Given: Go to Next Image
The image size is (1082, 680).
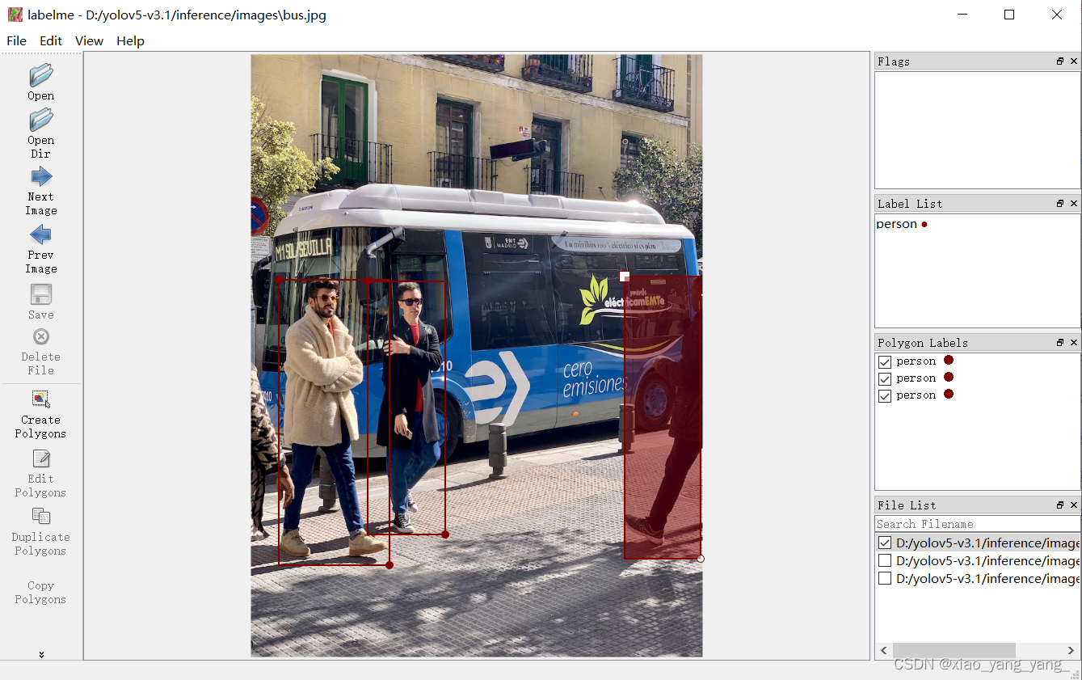Looking at the screenshot, I should click(x=41, y=176).
